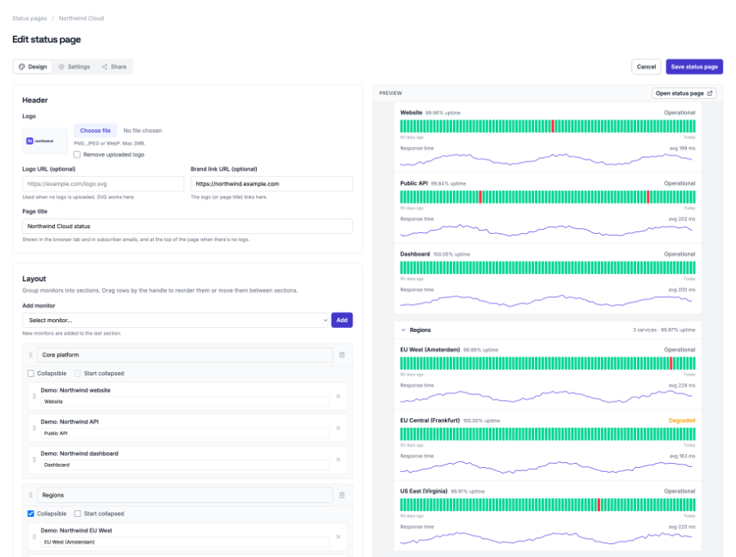736x557 pixels.
Task: Grab Northwind EU West row drag handle
Action: click(34, 537)
